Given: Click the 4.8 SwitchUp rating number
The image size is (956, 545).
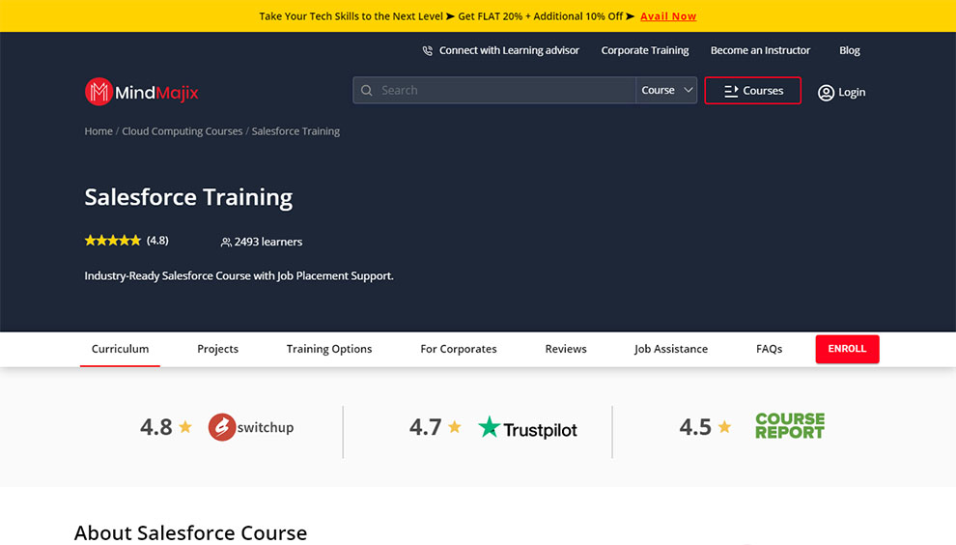Looking at the screenshot, I should click(x=156, y=426).
